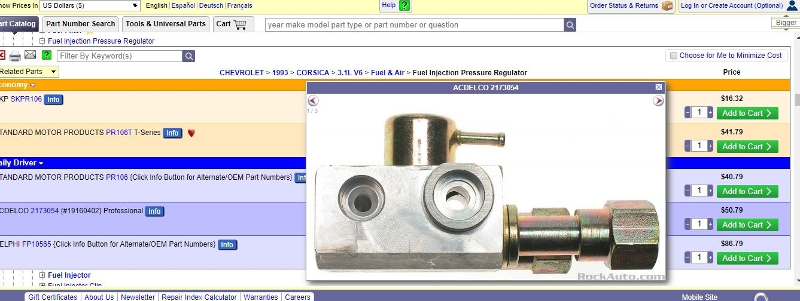Decrease quantity for the $50.79 ACDELCO part
Screen dimensions: 800x301
(x=688, y=225)
